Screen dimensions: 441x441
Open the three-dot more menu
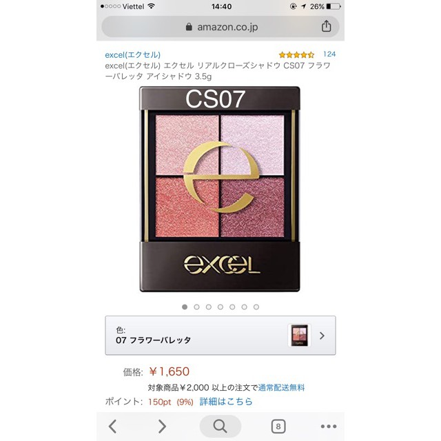click(329, 427)
